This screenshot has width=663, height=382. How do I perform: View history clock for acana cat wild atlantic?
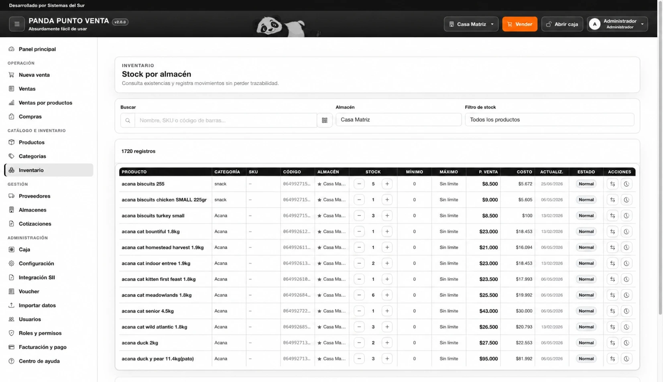click(626, 327)
